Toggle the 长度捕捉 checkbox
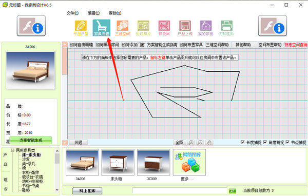Screen dimensions: 308x196 point(243,142)
